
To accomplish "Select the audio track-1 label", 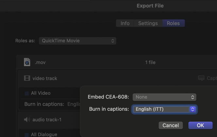I will (x=47, y=120).
